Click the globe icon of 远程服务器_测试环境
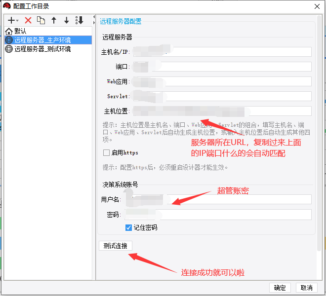The width and height of the screenshot is (326, 296). pyautogui.click(x=9, y=49)
